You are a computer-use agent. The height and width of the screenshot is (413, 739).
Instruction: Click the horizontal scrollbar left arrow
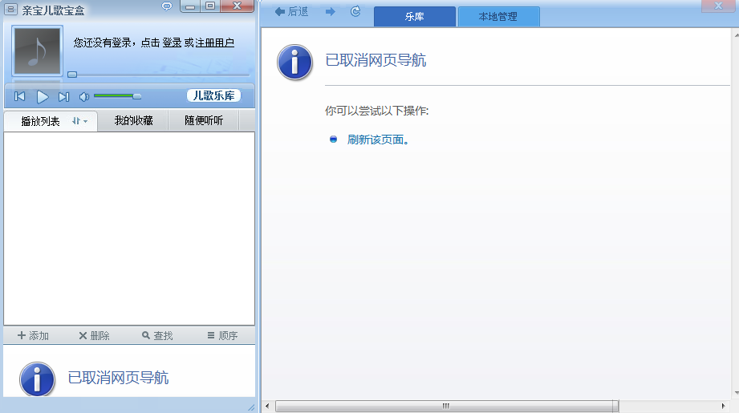point(267,406)
